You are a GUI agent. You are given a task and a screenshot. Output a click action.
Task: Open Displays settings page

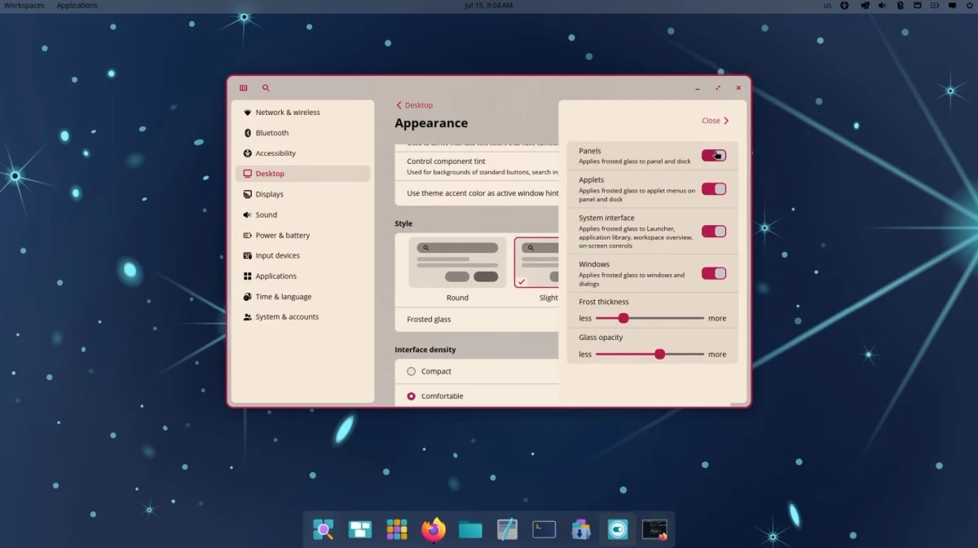[x=302, y=194]
